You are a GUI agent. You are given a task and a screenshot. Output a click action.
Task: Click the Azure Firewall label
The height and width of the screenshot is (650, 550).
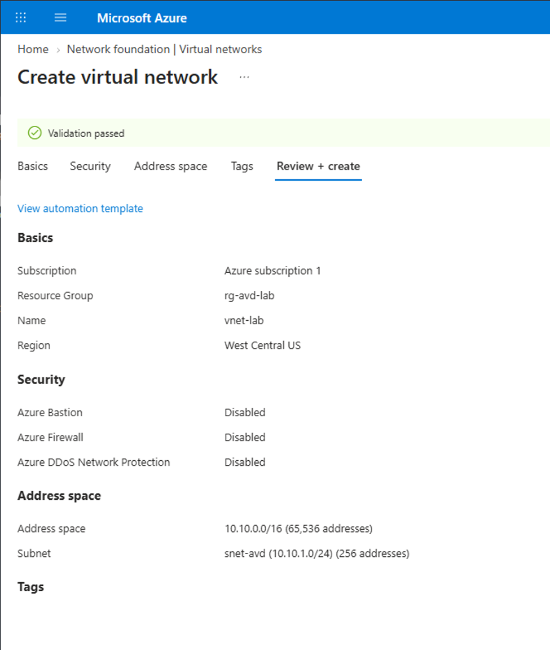click(50, 437)
